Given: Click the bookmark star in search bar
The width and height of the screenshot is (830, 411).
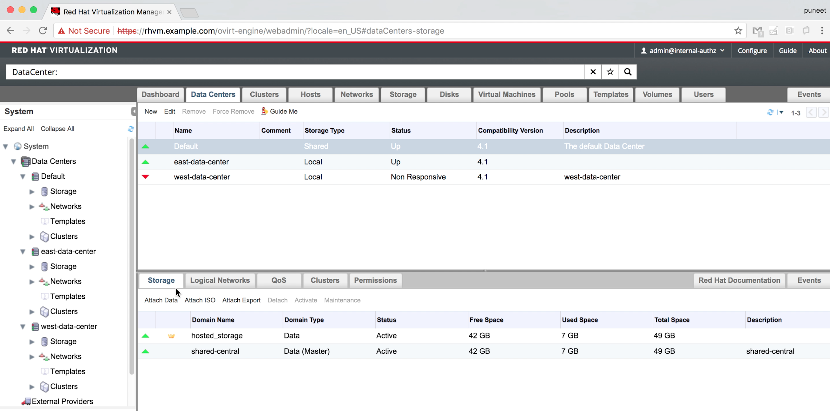Looking at the screenshot, I should click(610, 72).
